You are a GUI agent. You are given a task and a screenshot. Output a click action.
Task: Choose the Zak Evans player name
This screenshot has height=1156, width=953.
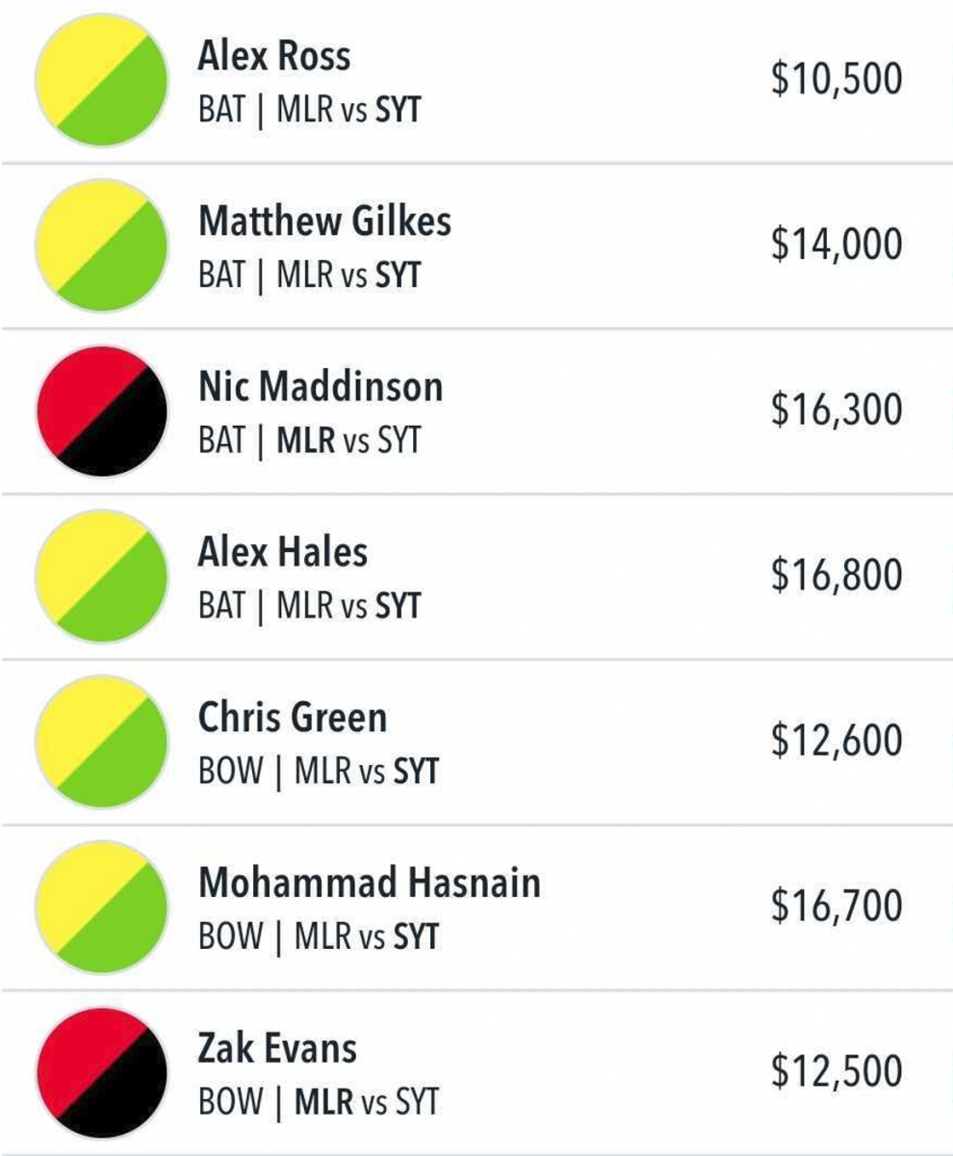point(277,1049)
